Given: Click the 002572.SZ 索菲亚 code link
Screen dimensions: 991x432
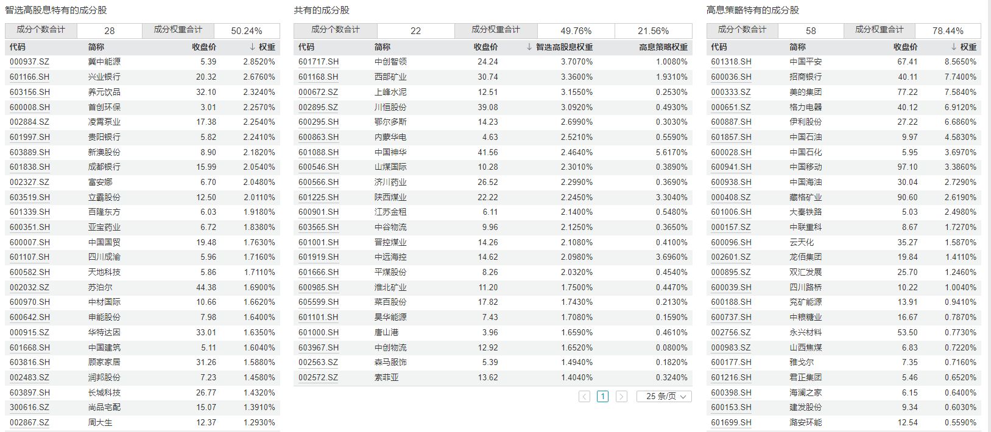Looking at the screenshot, I should pos(318,378).
